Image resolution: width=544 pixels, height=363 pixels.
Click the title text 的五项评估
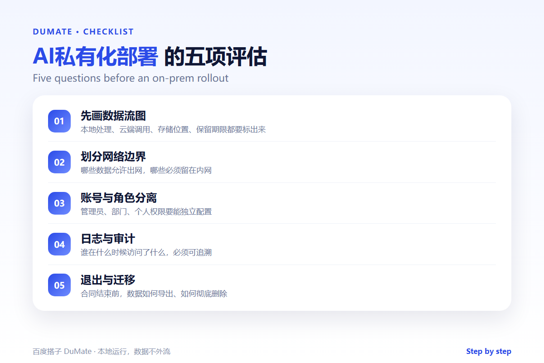click(x=215, y=57)
